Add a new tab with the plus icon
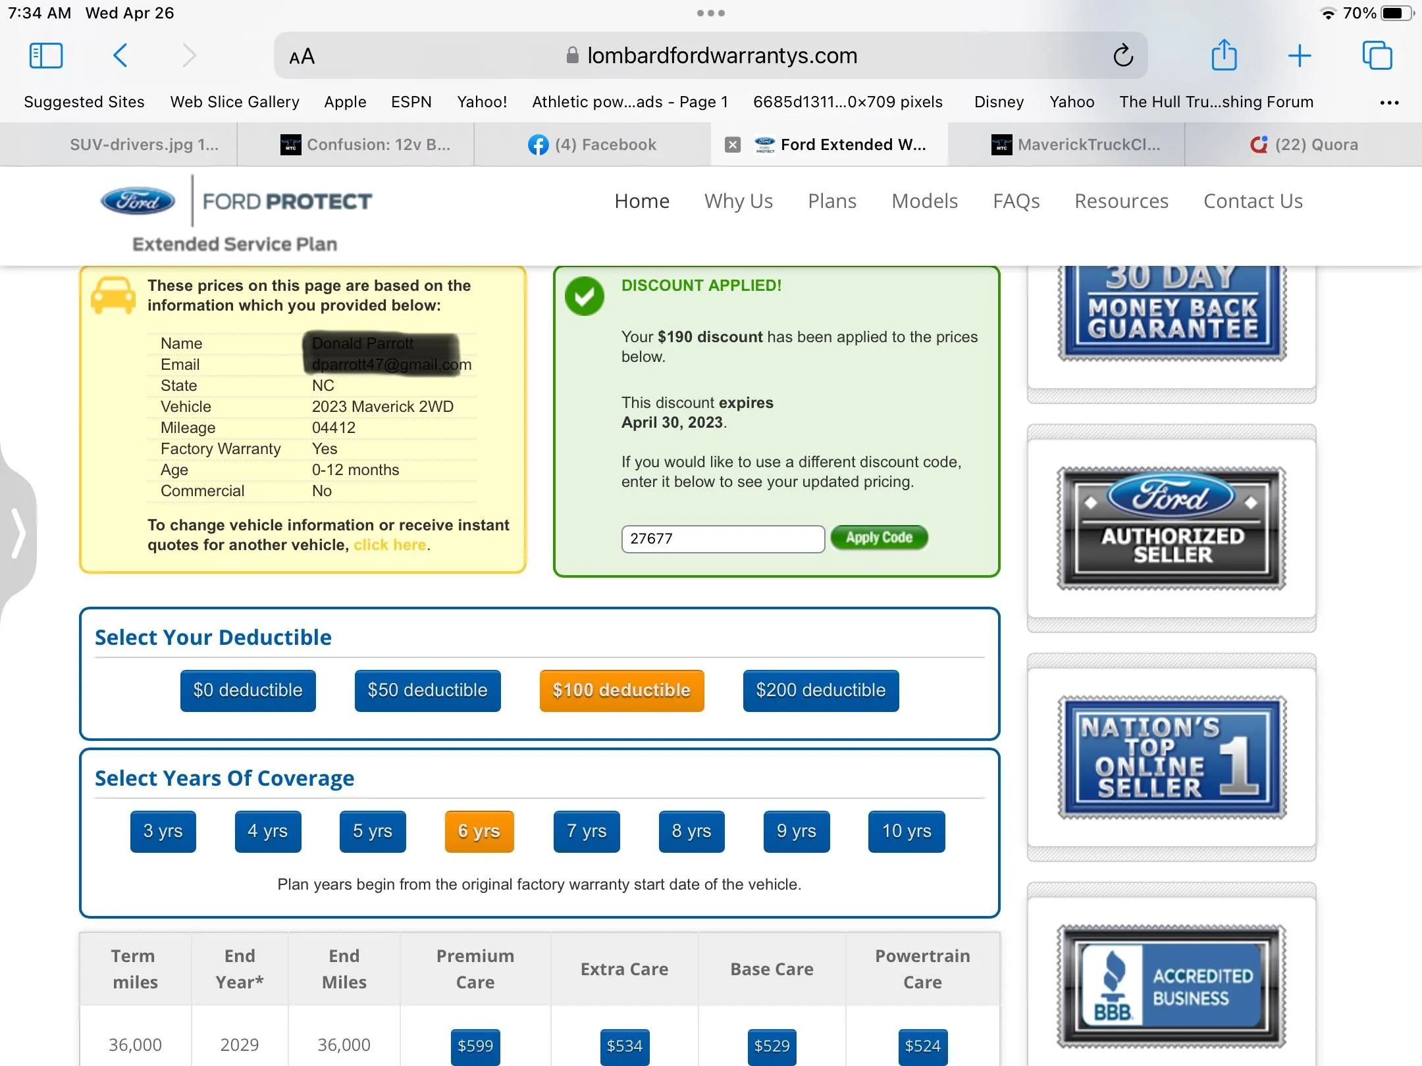Viewport: 1422px width, 1066px height. 1300,56
